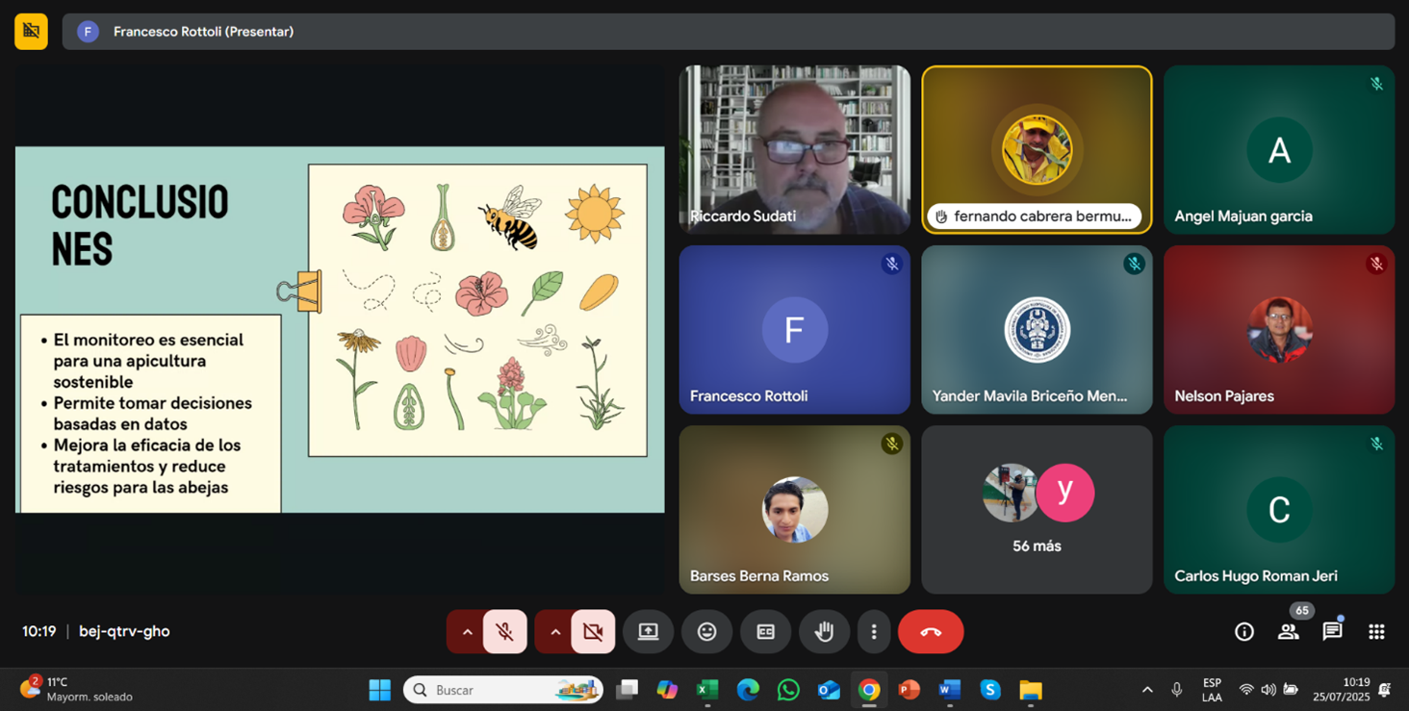Image resolution: width=1409 pixels, height=711 pixels.
Task: Toggle the muted microphone button
Action: (x=504, y=632)
